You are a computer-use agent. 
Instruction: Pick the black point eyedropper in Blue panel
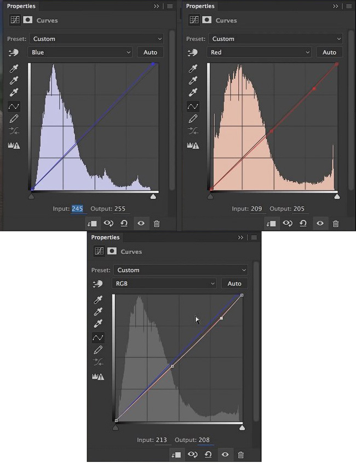click(14, 68)
